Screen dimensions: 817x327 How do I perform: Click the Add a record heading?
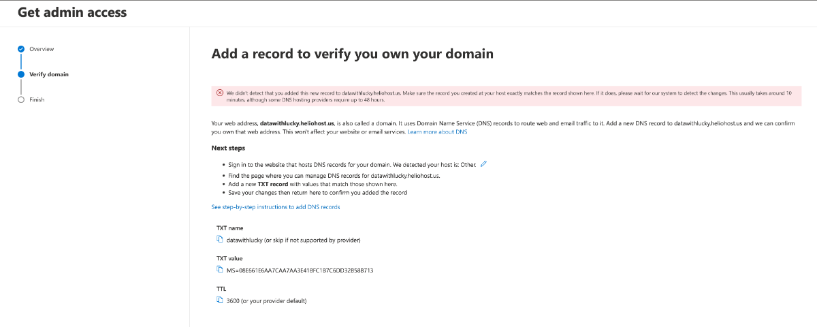coord(353,53)
